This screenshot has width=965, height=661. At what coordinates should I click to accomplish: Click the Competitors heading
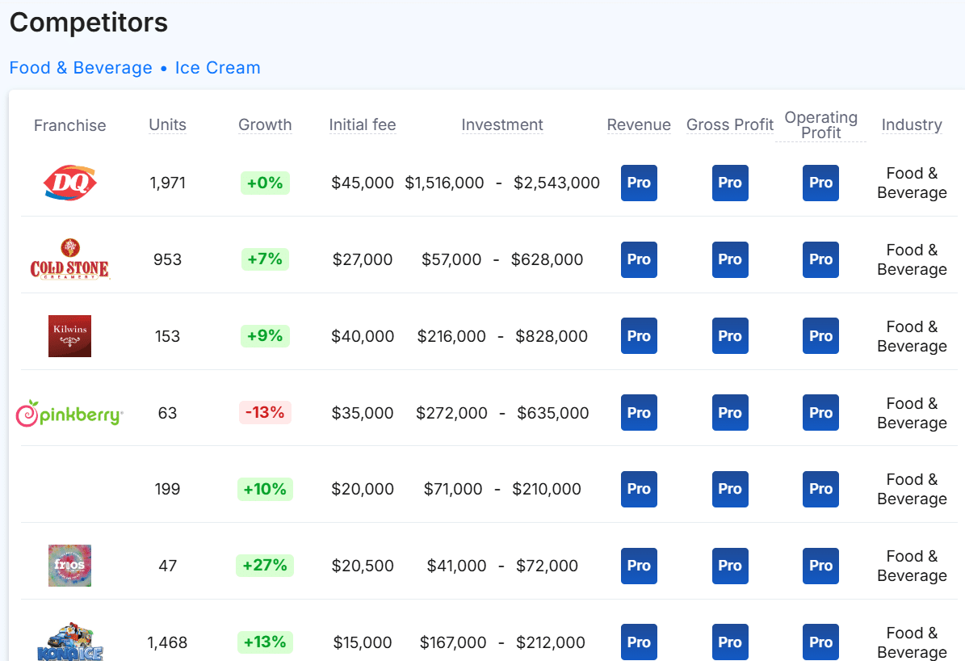tap(89, 23)
